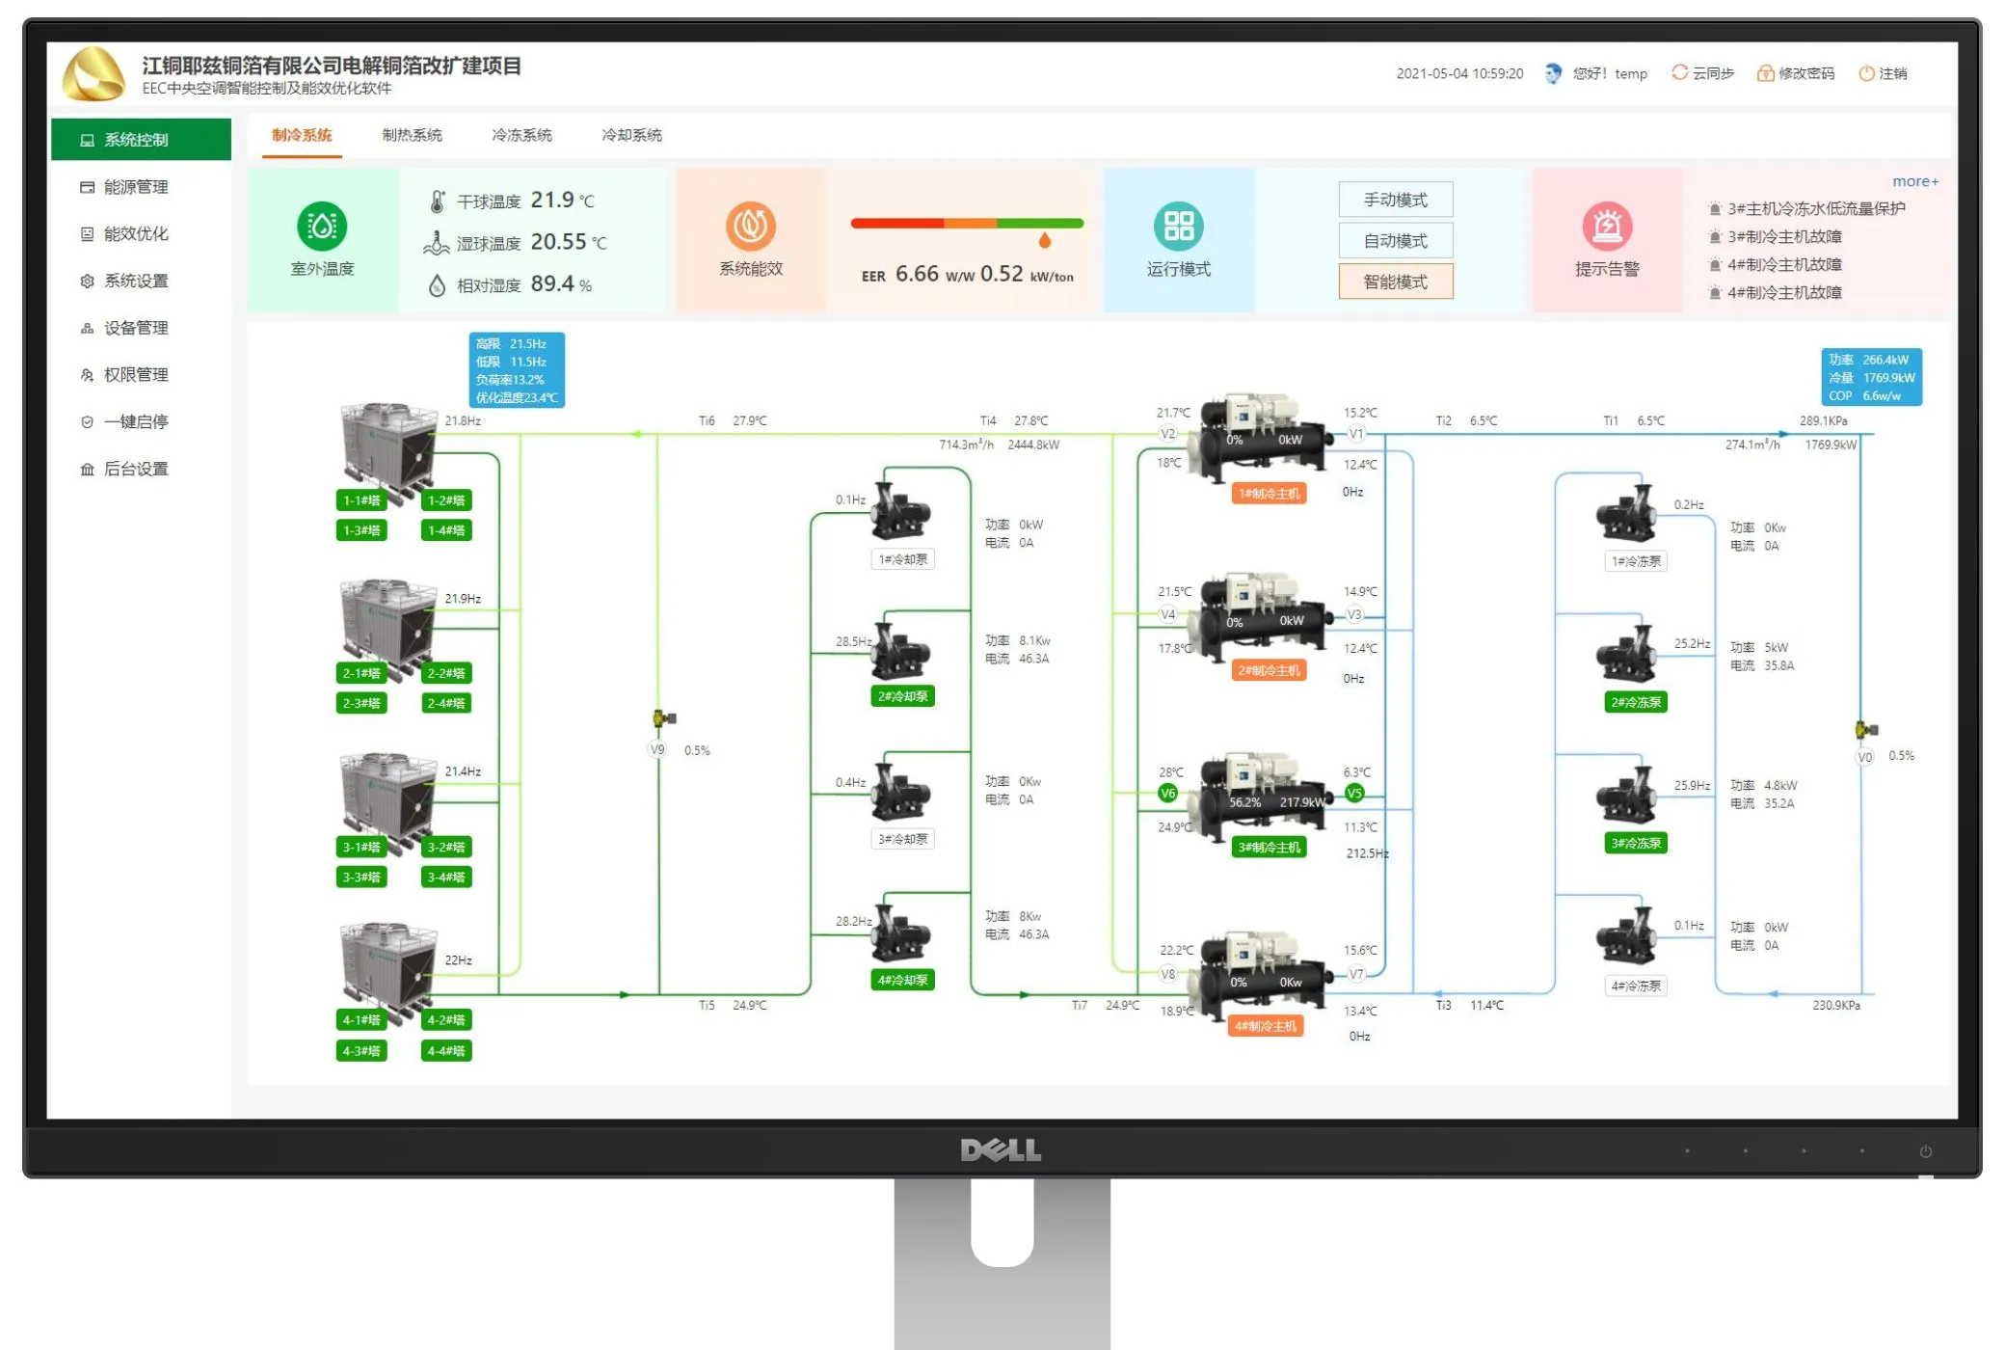Click the 提示告警 alarm bell icon
This screenshot has height=1350, width=2004.
coord(1608,229)
